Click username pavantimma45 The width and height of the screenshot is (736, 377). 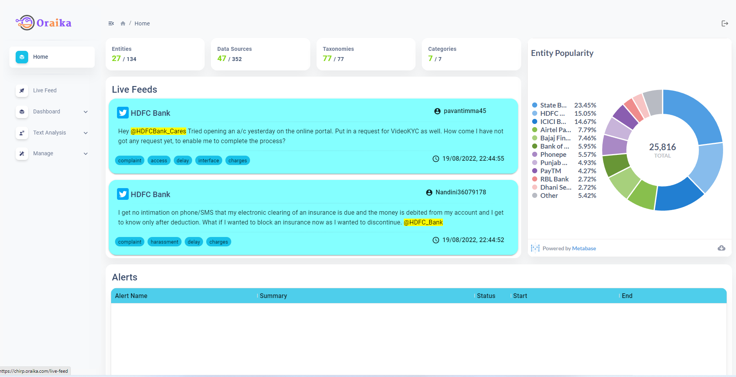coord(465,111)
